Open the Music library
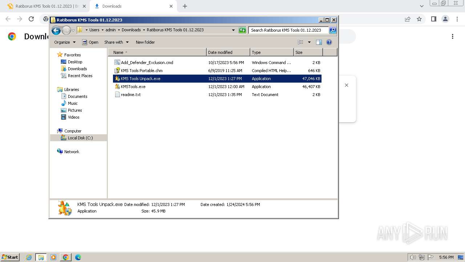This screenshot has height=262, width=465. [73, 103]
